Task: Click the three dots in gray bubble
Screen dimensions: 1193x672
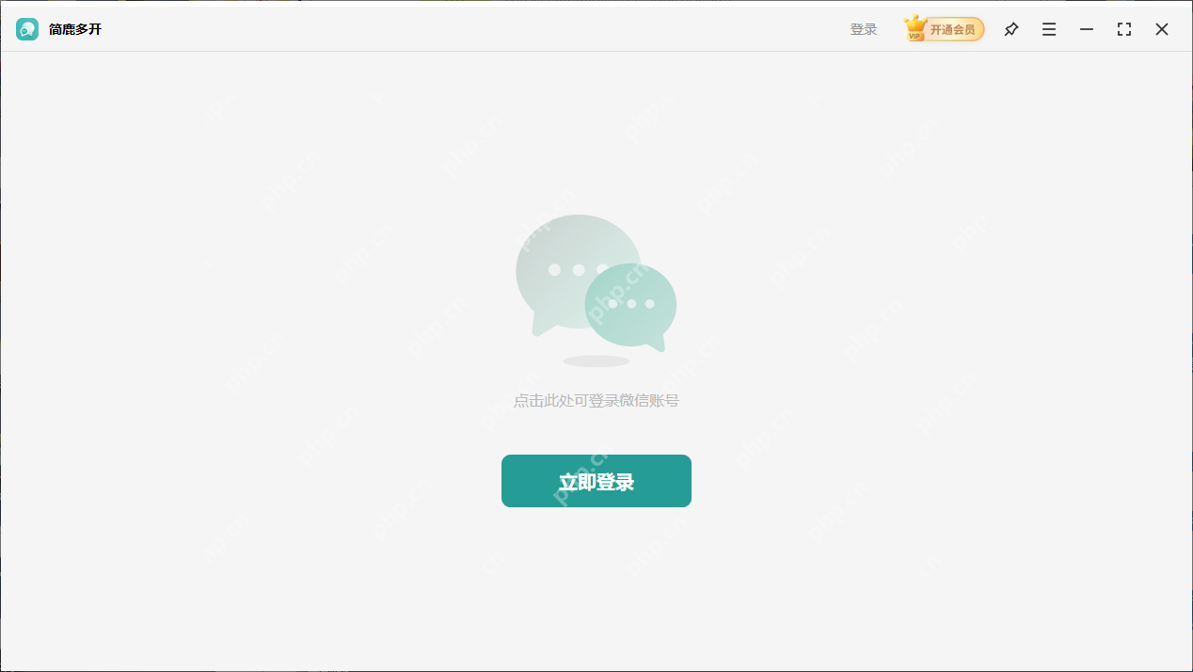Action: (576, 270)
